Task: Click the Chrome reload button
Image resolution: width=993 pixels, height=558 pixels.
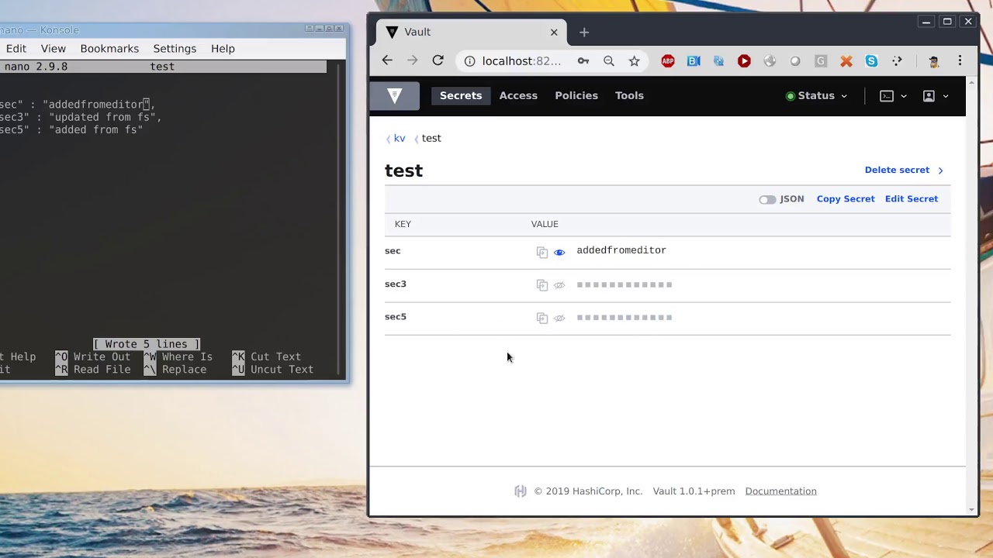Action: (438, 60)
